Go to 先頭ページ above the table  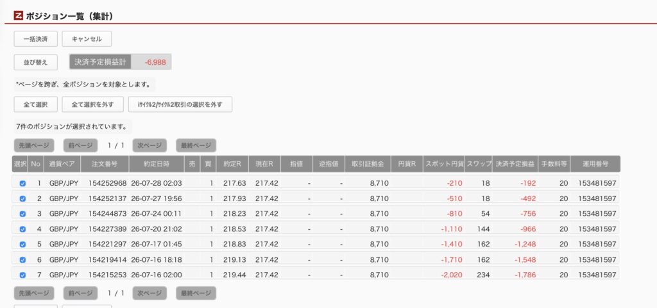(34, 145)
